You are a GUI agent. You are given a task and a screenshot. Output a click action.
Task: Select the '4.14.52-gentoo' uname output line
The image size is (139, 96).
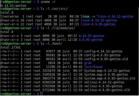pyautogui.click(x=14, y=6)
